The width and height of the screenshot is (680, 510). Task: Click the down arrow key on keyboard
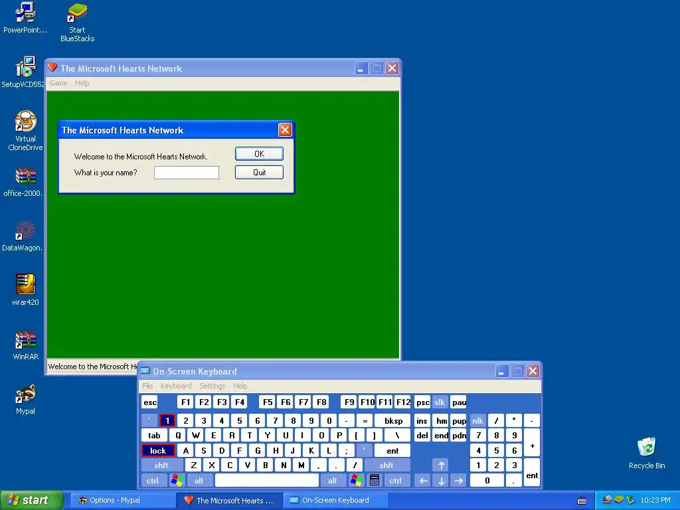tap(442, 481)
